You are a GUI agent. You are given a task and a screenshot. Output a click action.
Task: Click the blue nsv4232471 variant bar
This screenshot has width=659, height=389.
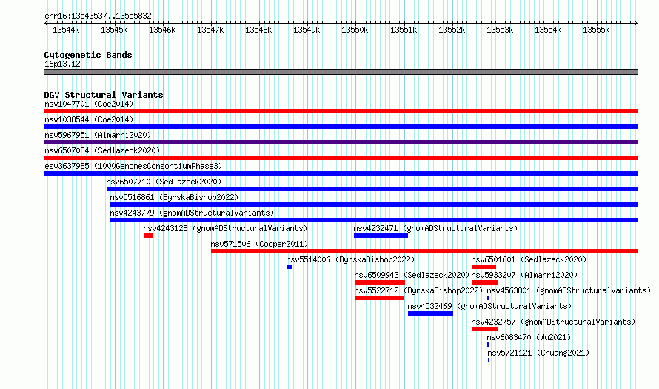pos(381,236)
